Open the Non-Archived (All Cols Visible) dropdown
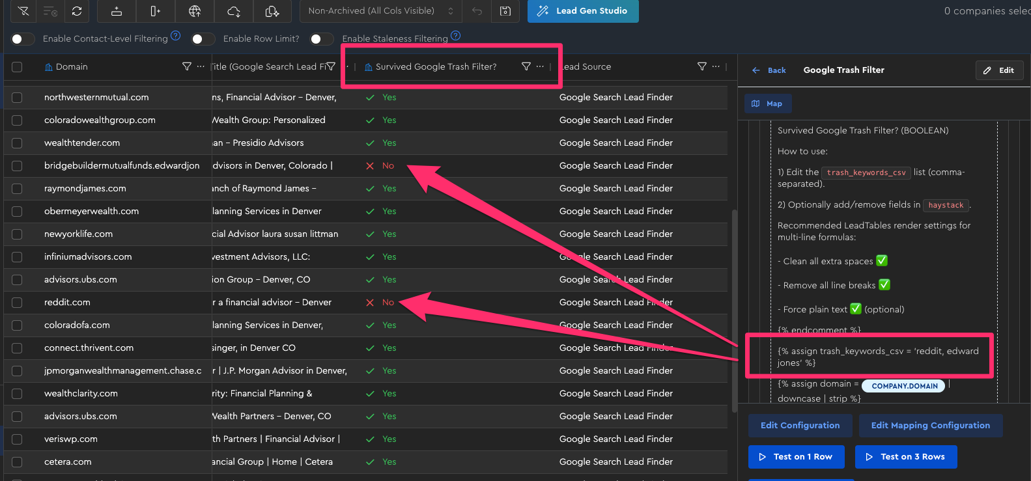This screenshot has width=1031, height=481. click(x=380, y=11)
